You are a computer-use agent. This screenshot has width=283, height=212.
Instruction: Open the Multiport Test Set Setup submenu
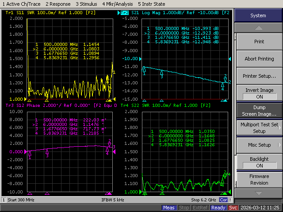259,128
